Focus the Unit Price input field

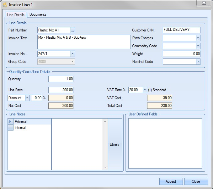click(x=61, y=90)
